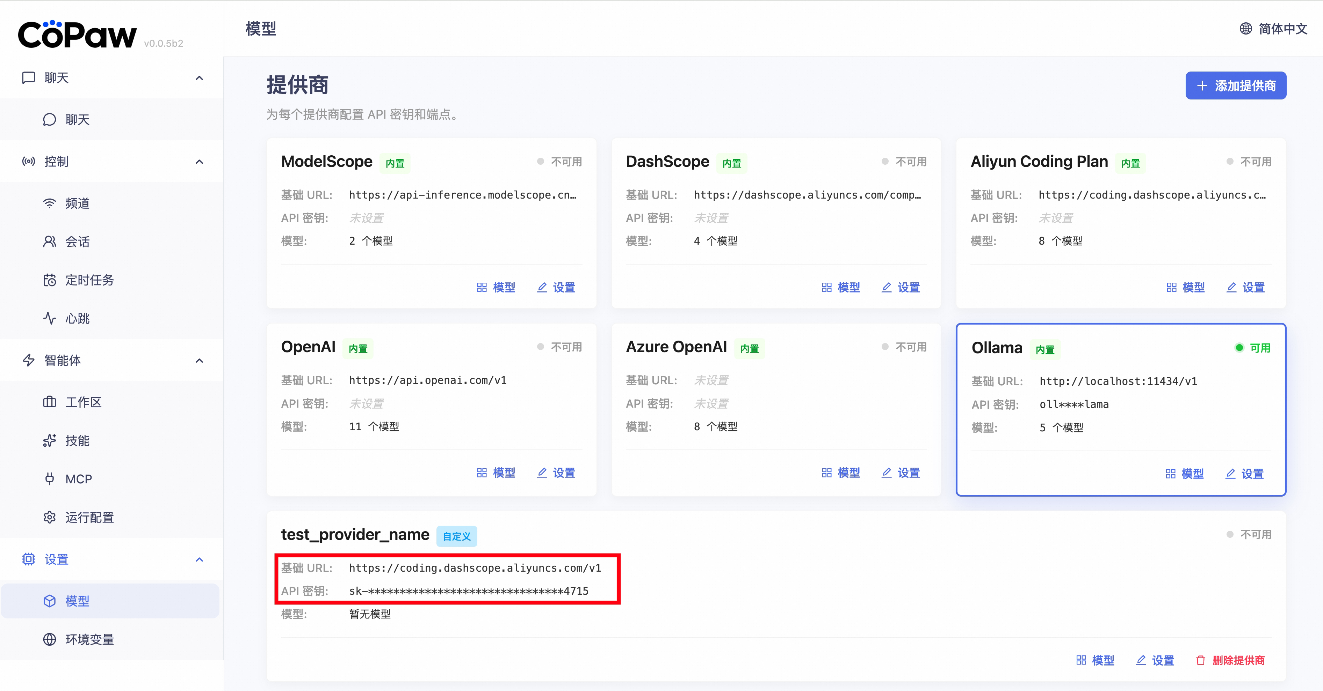The height and width of the screenshot is (691, 1323).
Task: Open the 工作区 workspace page
Action: click(83, 402)
